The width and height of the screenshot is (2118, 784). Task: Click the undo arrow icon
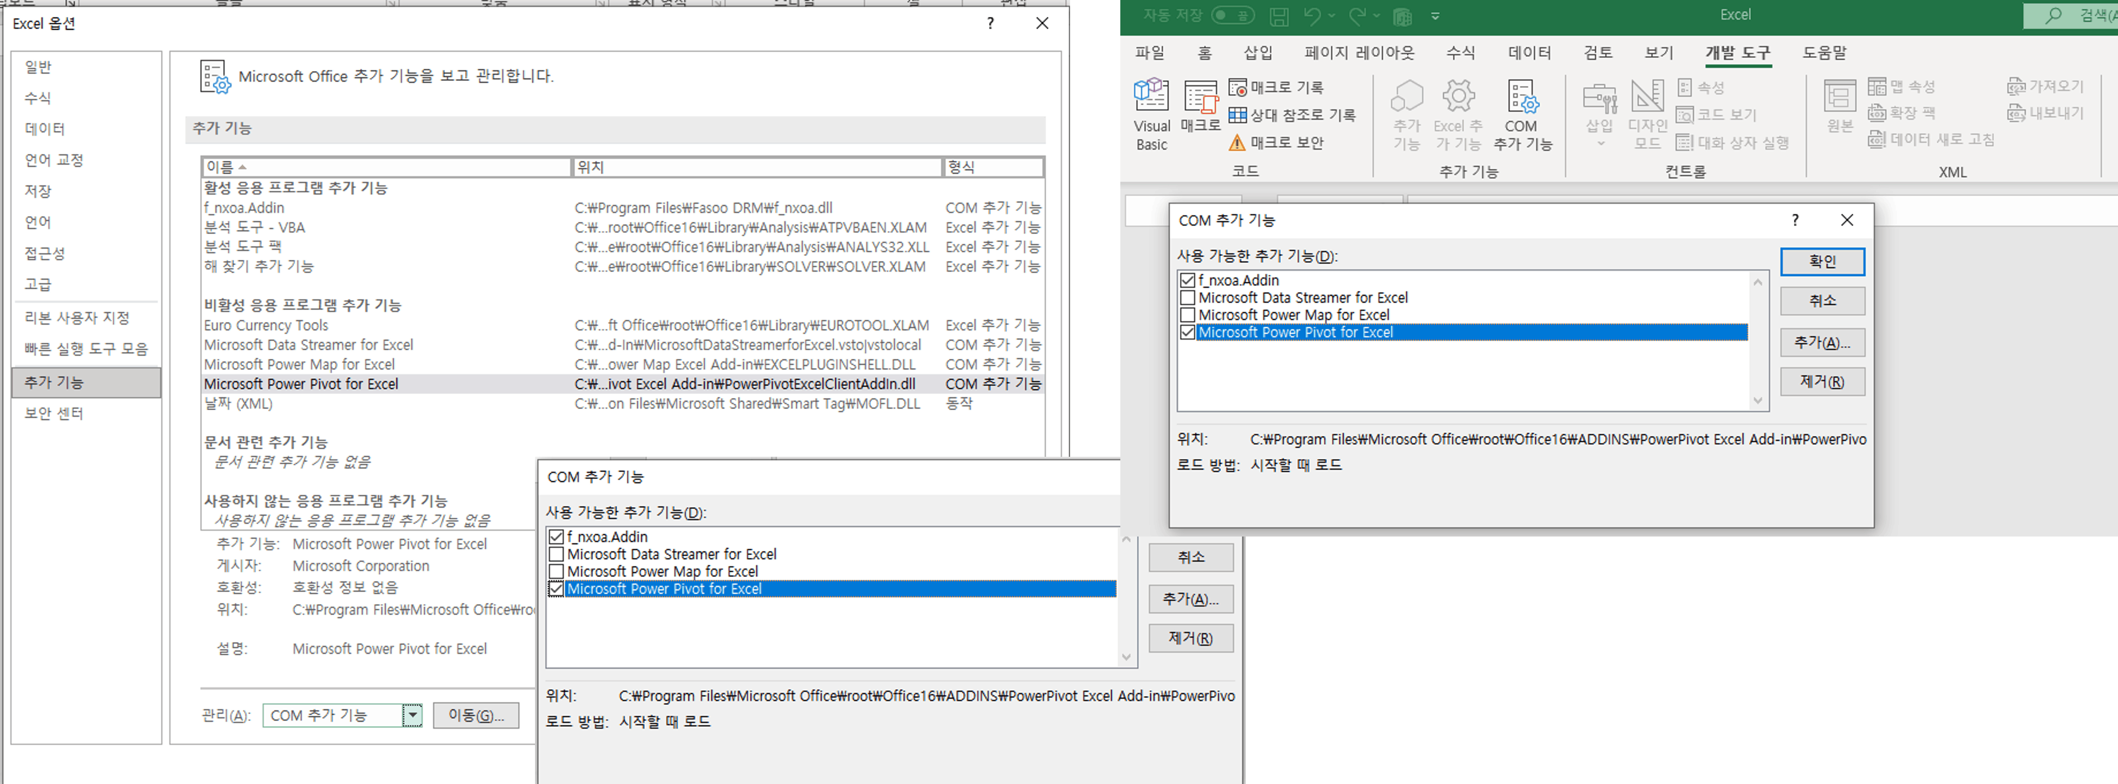[x=1312, y=16]
